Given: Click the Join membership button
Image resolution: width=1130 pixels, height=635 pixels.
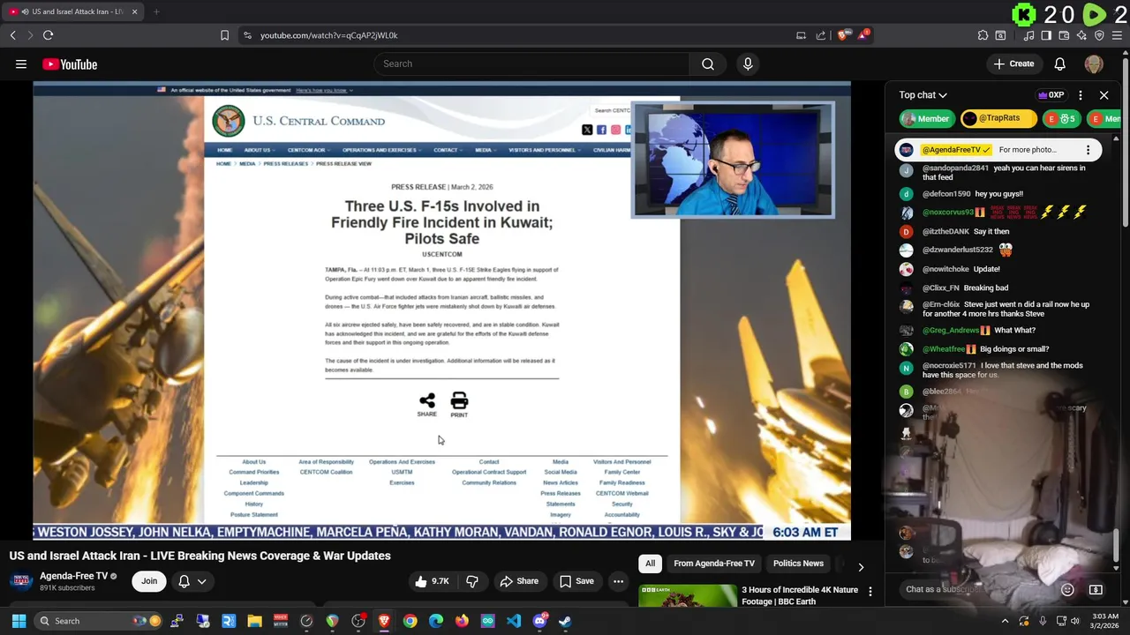Looking at the screenshot, I should click(x=149, y=581).
